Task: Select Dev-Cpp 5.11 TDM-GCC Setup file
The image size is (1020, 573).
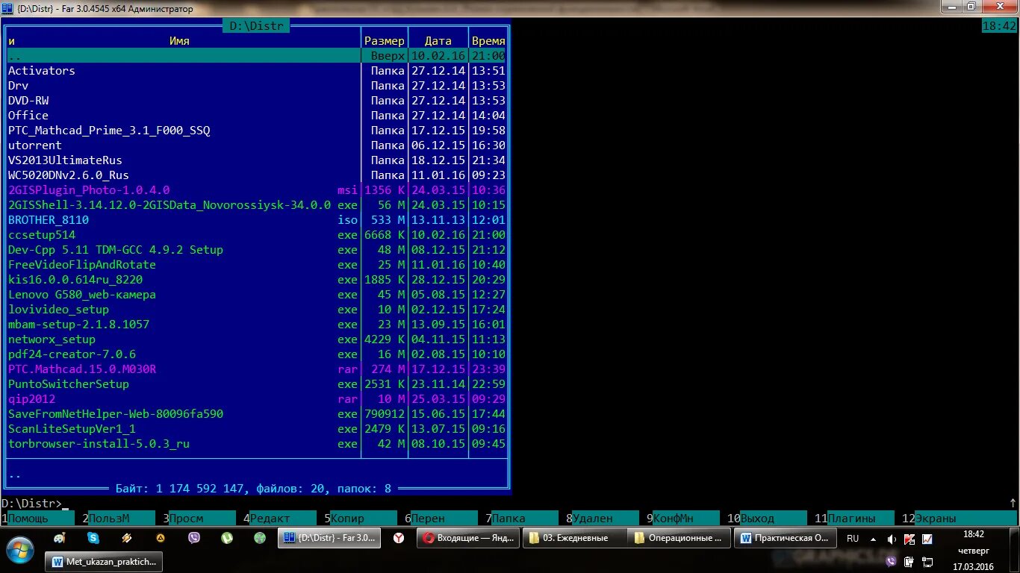Action: [256, 250]
